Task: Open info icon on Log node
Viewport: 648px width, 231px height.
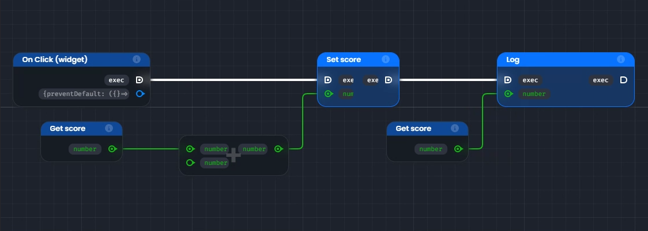Action: click(x=621, y=59)
